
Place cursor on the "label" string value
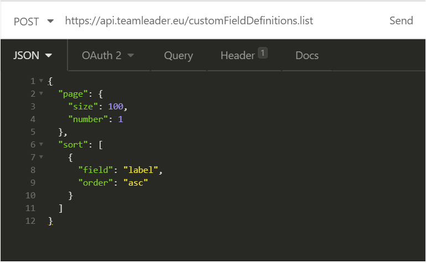coord(141,170)
